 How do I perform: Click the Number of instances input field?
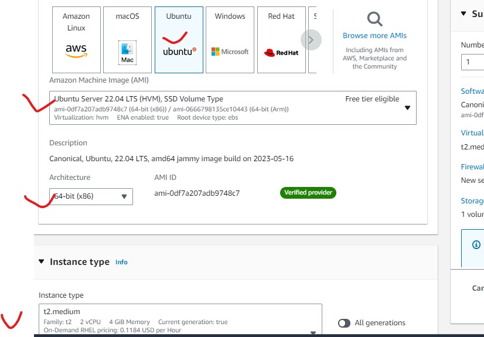(x=473, y=62)
